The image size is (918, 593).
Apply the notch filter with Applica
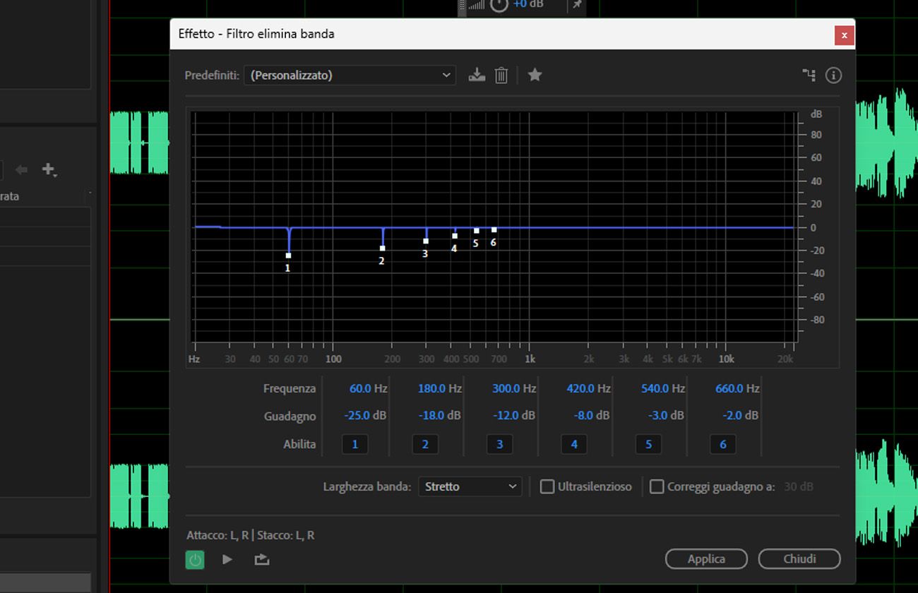pyautogui.click(x=705, y=558)
